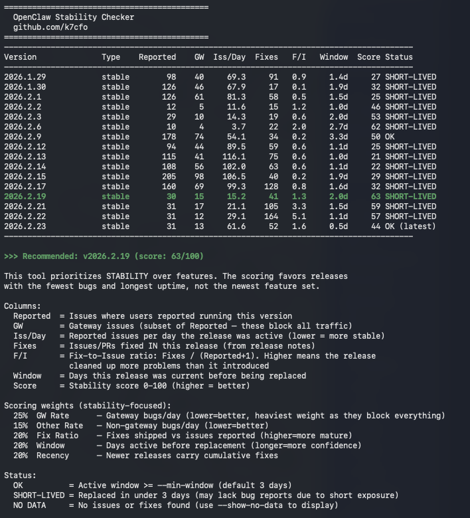The height and width of the screenshot is (518, 470).
Task: Click the Score definition in Columns list
Action: click(131, 386)
